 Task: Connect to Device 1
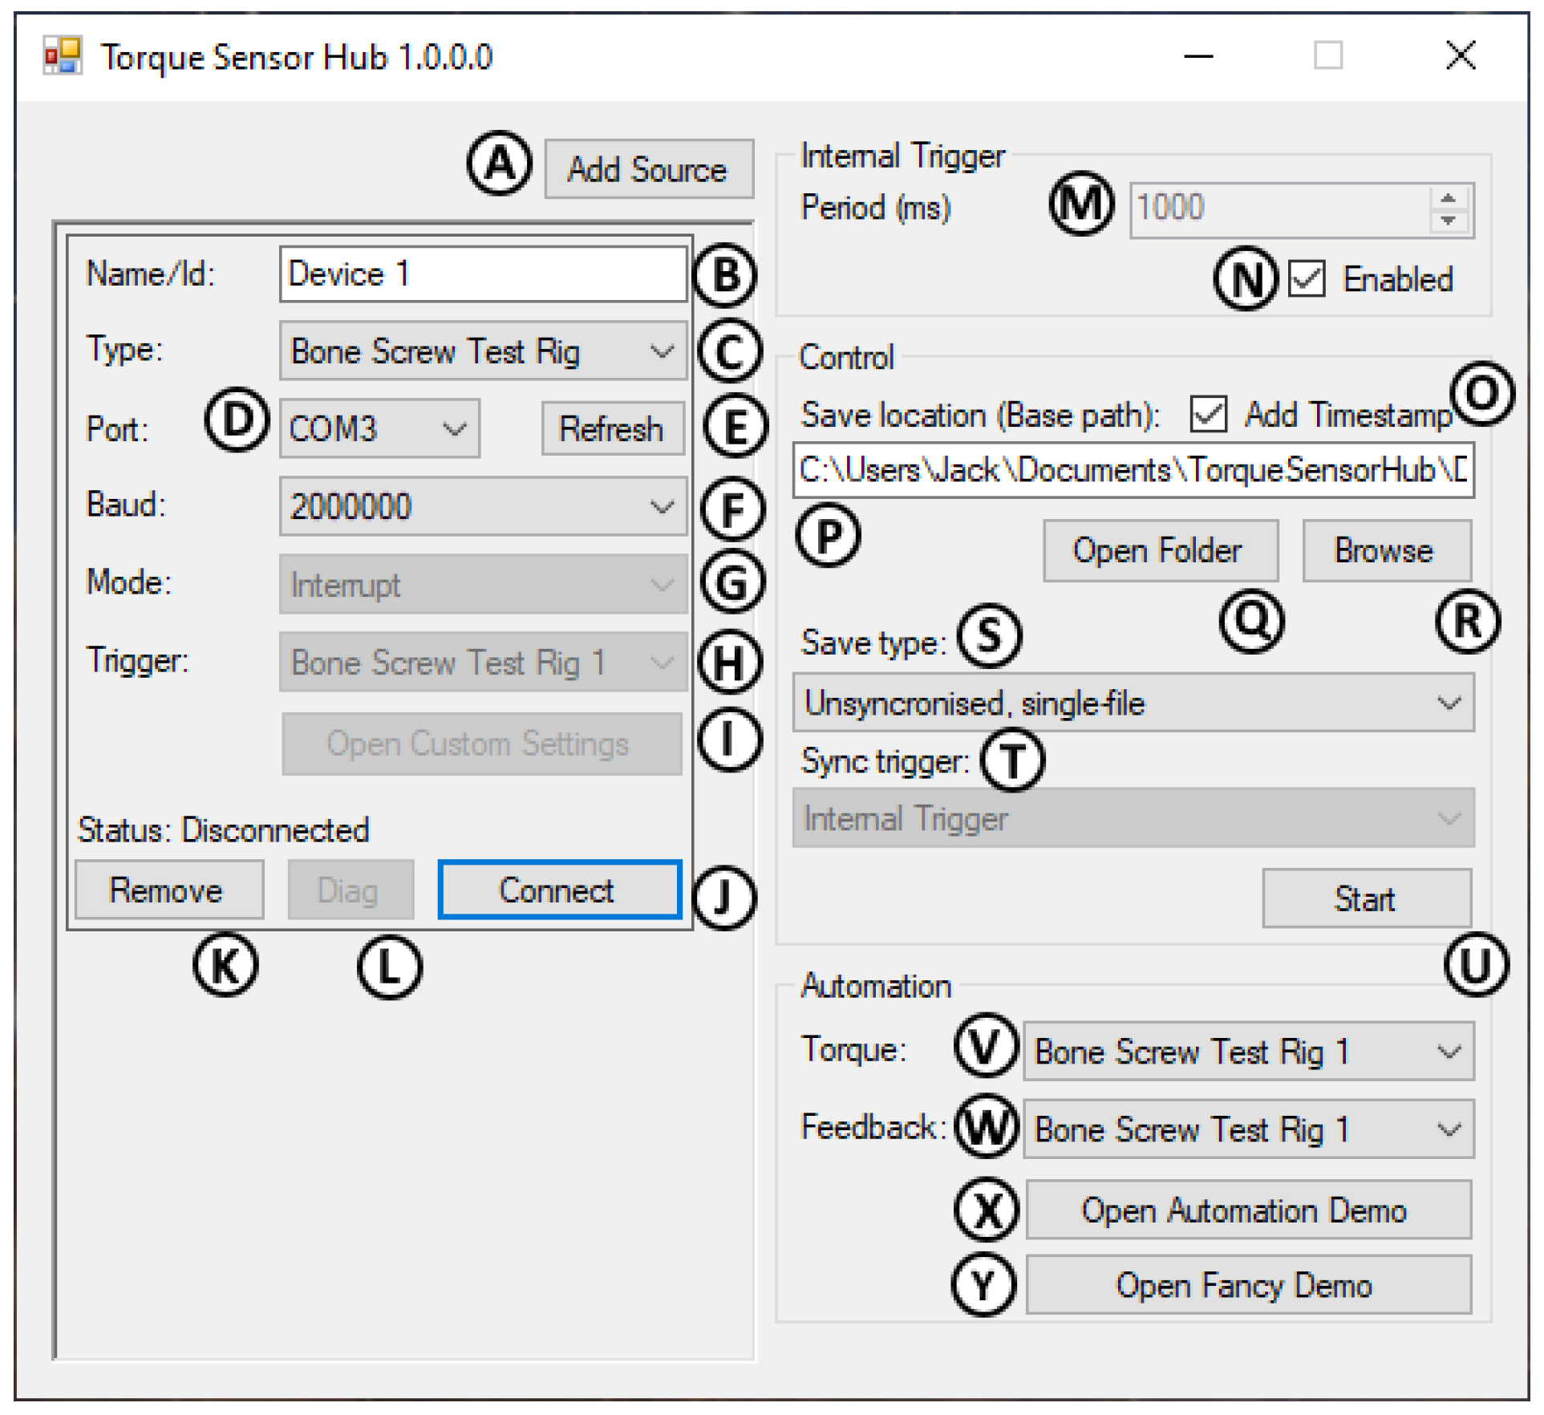point(560,890)
